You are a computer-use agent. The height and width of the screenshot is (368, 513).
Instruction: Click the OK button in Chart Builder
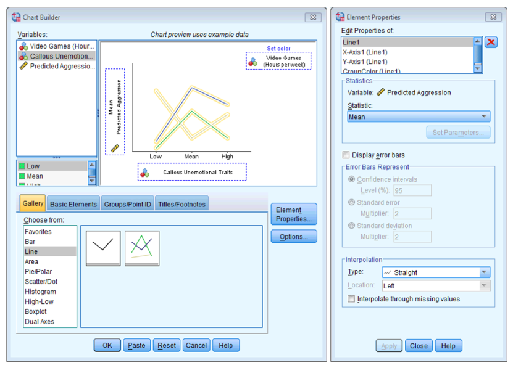click(x=107, y=345)
